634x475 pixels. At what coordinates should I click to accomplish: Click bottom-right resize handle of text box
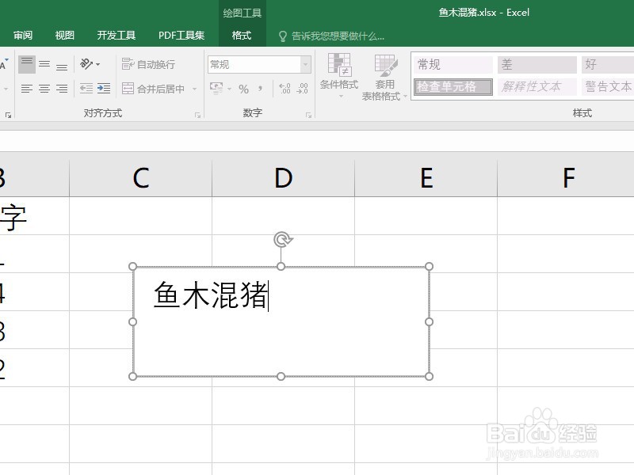[x=430, y=377]
